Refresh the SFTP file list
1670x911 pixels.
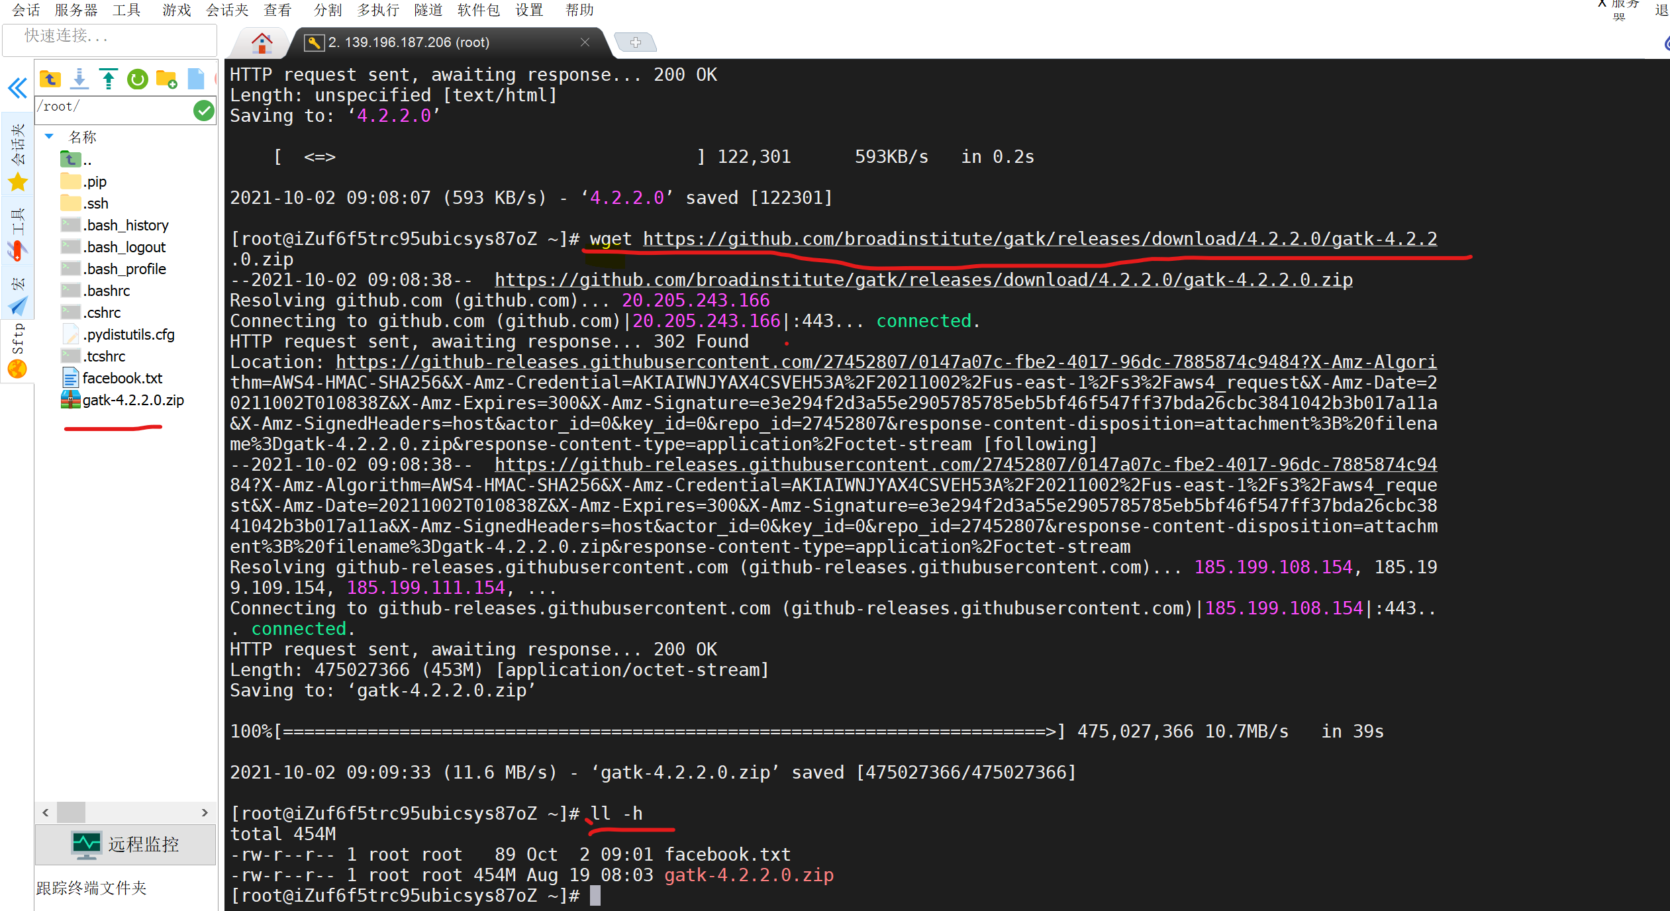coord(138,79)
